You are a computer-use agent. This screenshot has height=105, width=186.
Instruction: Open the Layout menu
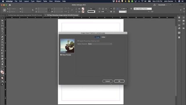[x=26, y=1]
